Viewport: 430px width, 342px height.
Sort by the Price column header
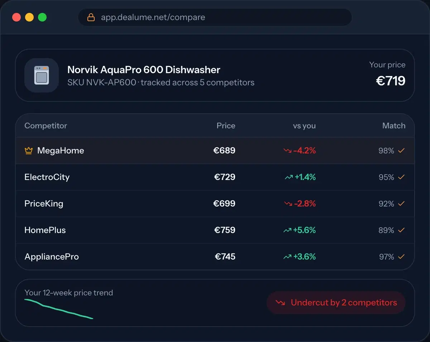point(226,126)
